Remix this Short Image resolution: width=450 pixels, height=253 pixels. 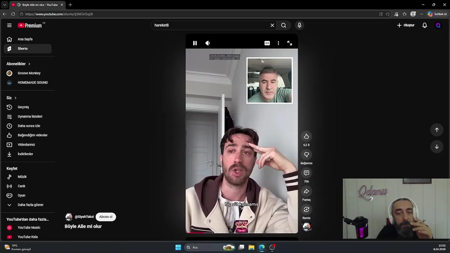tap(307, 209)
